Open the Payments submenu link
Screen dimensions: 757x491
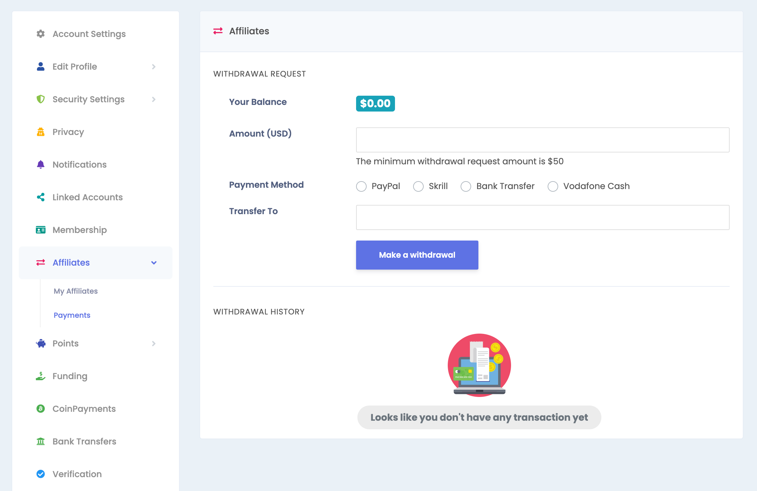coord(72,315)
